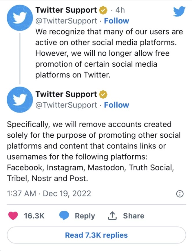This screenshot has height=251, width=192.
Task: Open @TwitterSupport handle in first tweet
Action: 66,21
